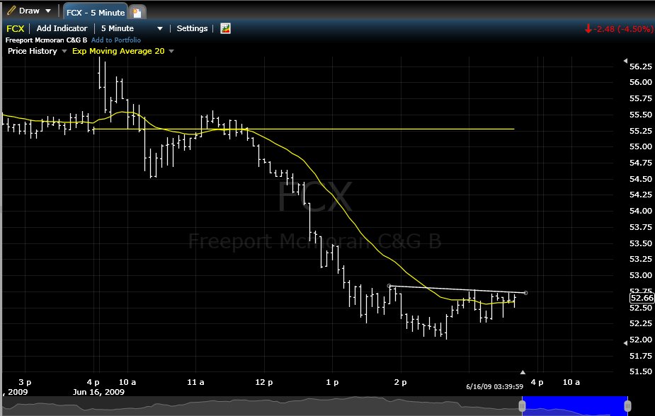This screenshot has width=655, height=416.
Task: Grab the right handle of the range slider
Action: point(627,406)
